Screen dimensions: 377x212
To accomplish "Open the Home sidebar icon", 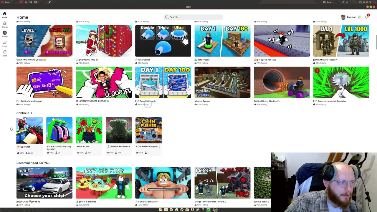I will [x=5, y=14].
